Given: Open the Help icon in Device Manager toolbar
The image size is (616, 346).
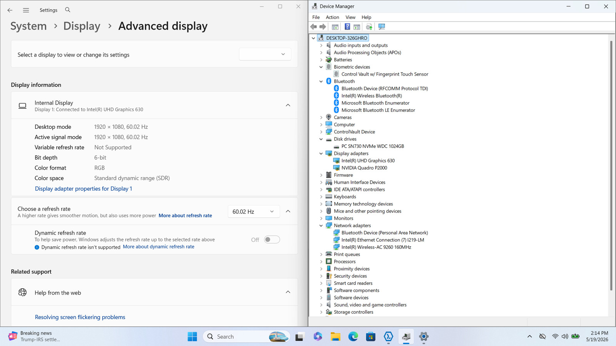Looking at the screenshot, I should point(347,27).
